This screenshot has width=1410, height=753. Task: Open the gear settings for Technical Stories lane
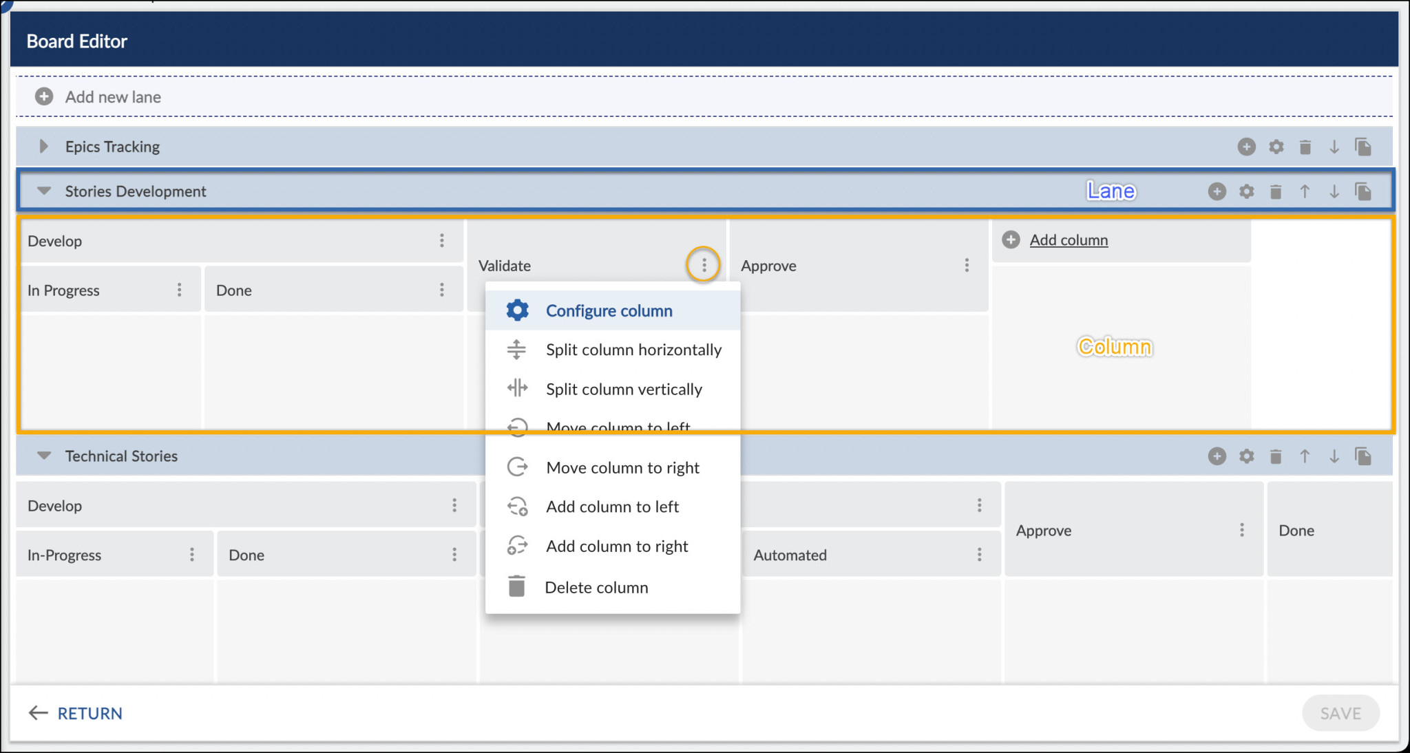click(1247, 456)
